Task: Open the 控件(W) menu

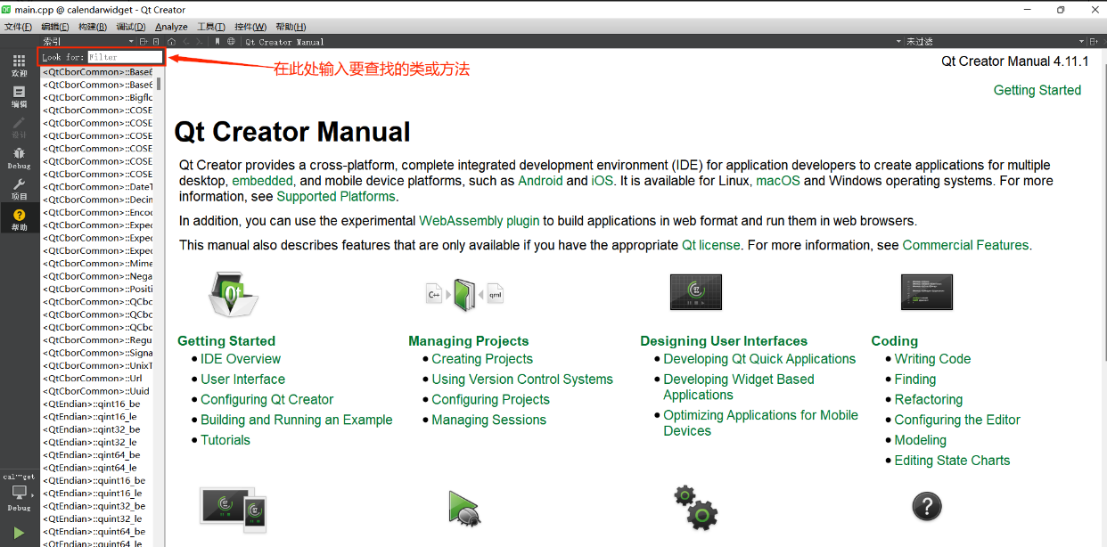Action: [x=250, y=27]
